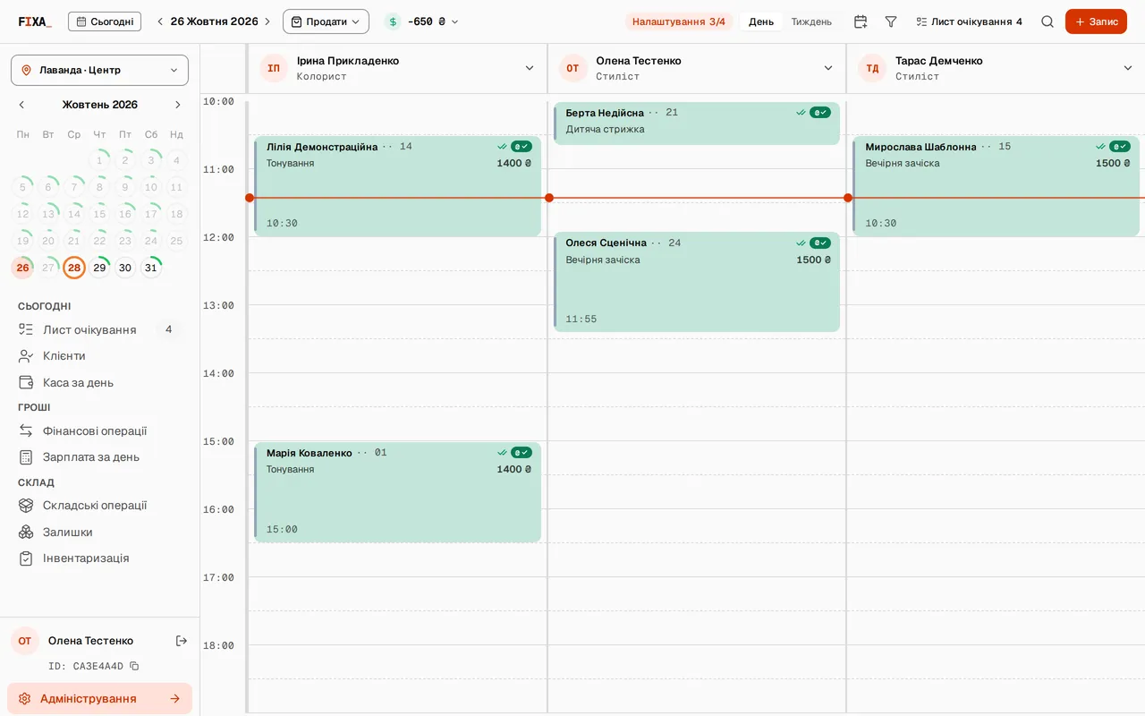The height and width of the screenshot is (716, 1145).
Task: Switch calendar to Тиждень view
Action: tap(811, 21)
